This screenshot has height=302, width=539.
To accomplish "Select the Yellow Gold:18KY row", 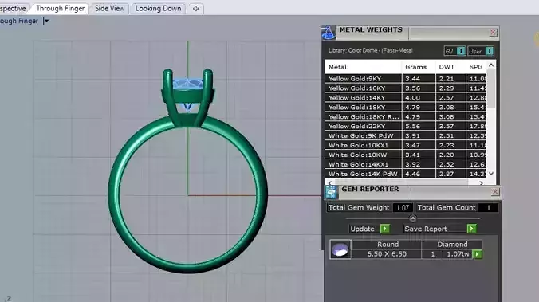I will click(406, 108).
